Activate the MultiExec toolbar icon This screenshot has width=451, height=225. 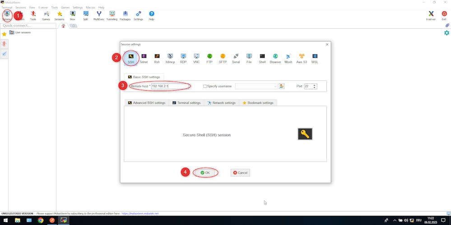pyautogui.click(x=99, y=15)
